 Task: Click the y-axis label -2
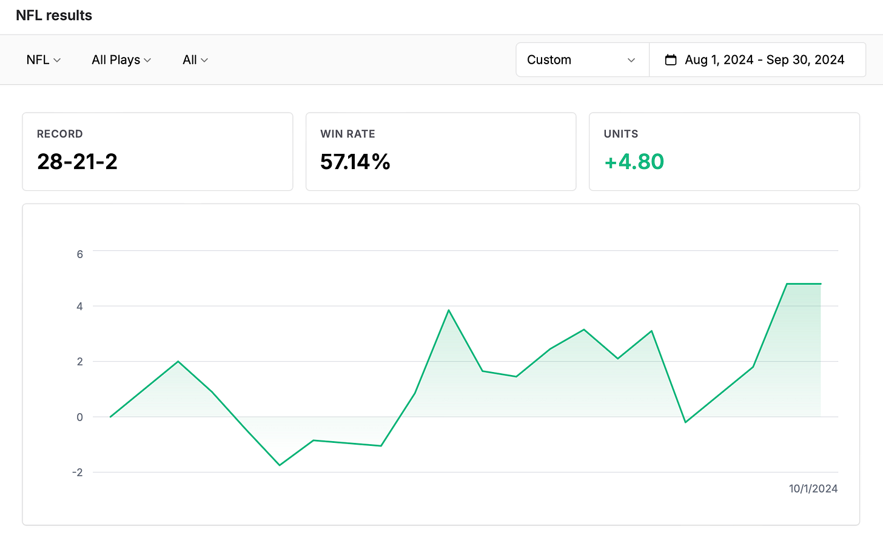[77, 473]
